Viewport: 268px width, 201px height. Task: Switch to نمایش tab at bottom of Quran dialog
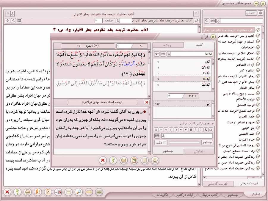[199, 152]
